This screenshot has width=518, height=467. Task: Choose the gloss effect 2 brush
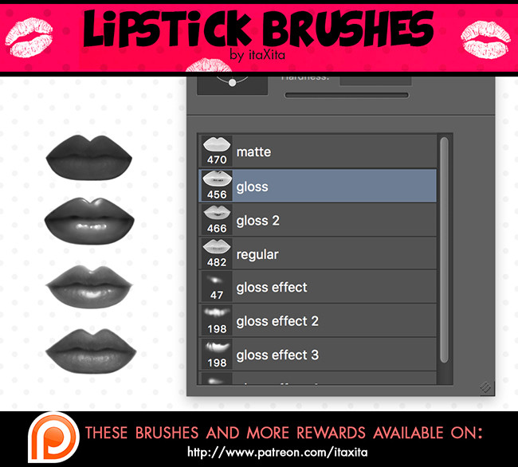(x=318, y=320)
